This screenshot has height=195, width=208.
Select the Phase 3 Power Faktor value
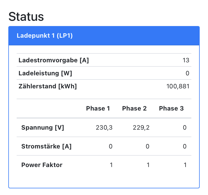tap(185, 165)
